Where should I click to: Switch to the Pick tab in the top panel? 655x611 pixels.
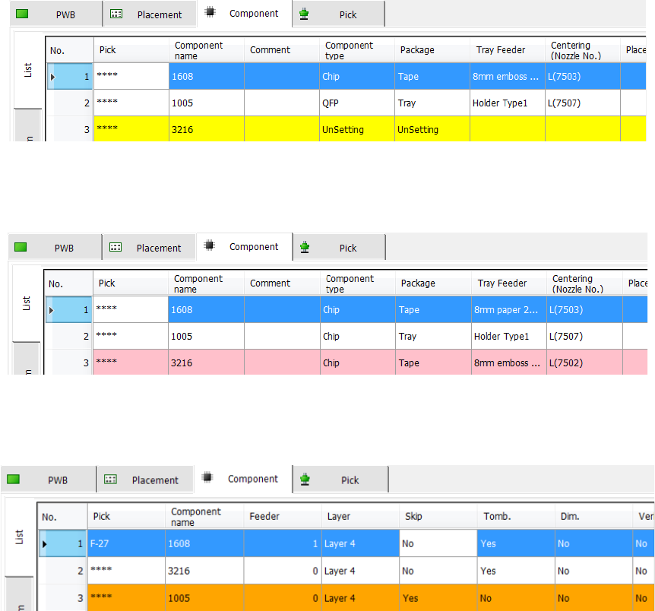click(x=338, y=14)
